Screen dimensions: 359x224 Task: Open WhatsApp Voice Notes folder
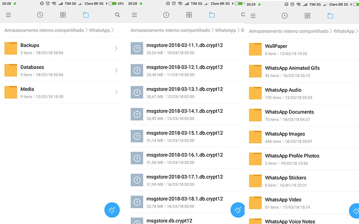coord(304,220)
